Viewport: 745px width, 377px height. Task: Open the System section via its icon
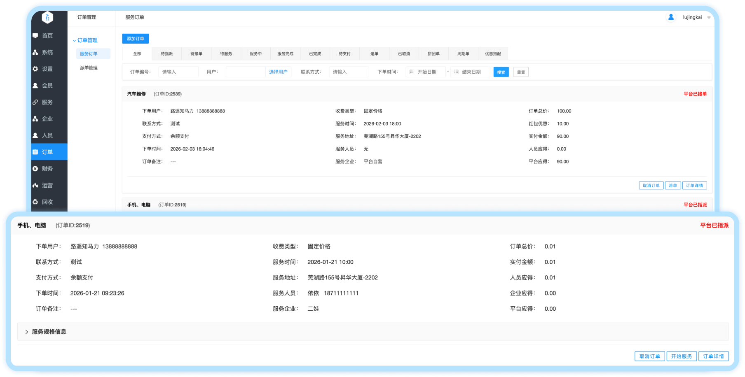[35, 52]
